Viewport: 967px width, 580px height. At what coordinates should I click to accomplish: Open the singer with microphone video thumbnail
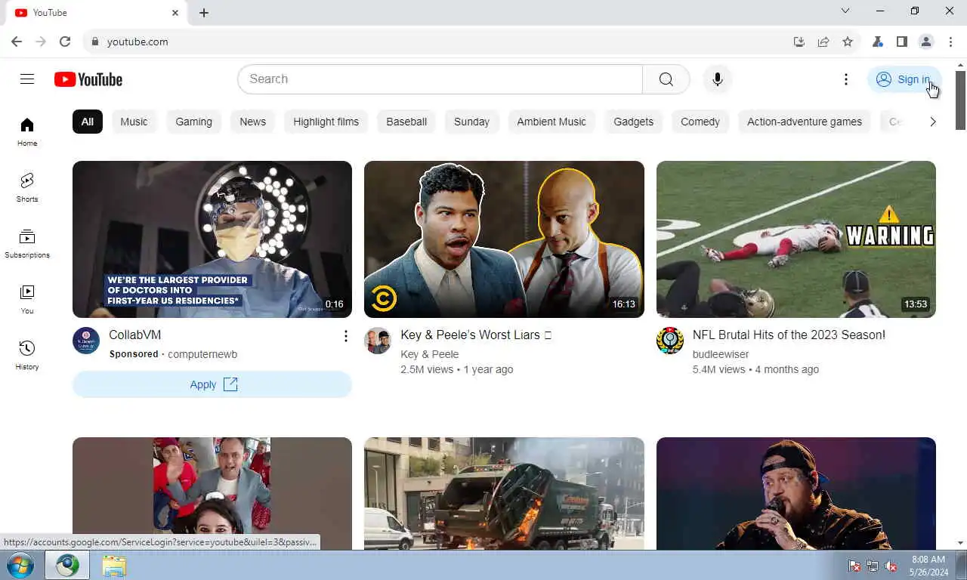pos(796,494)
